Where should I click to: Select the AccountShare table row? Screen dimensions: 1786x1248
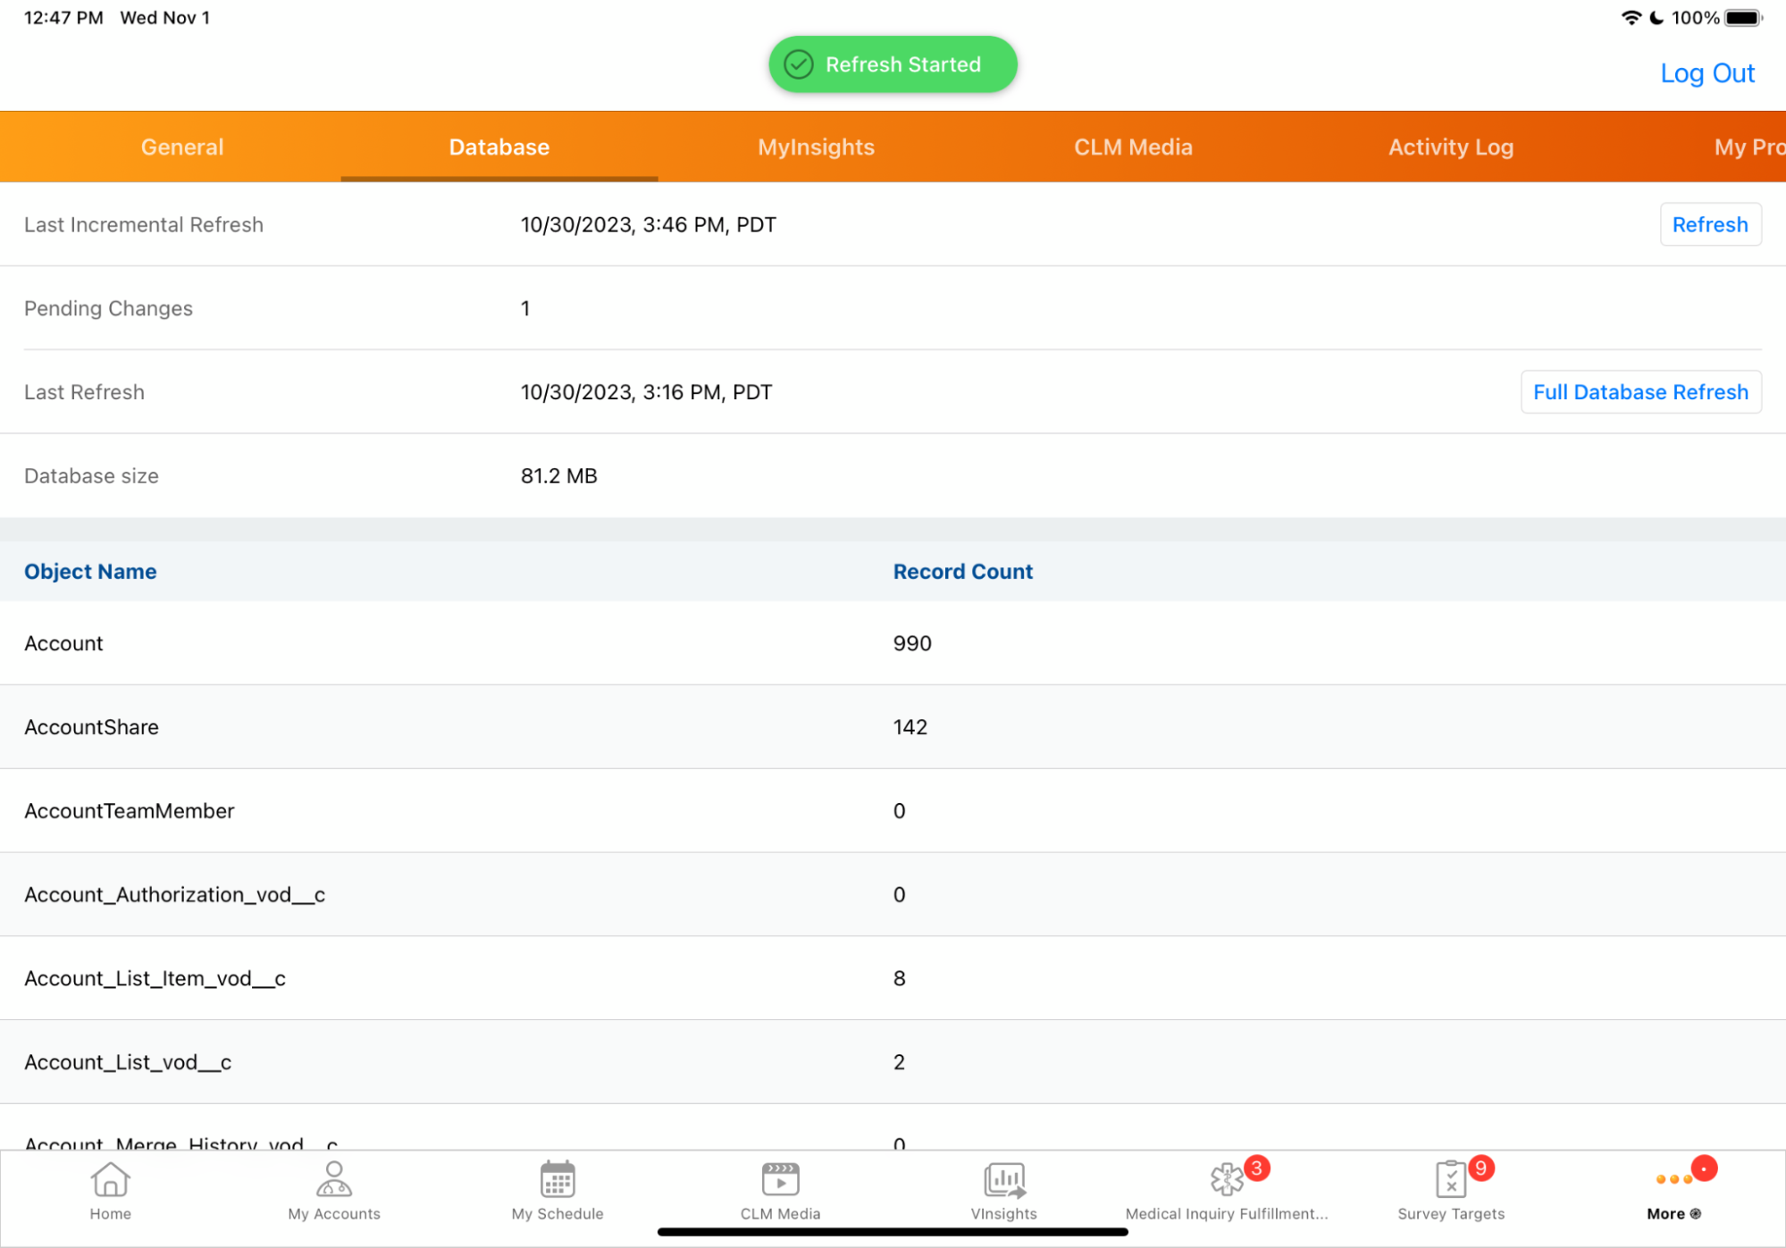click(893, 727)
